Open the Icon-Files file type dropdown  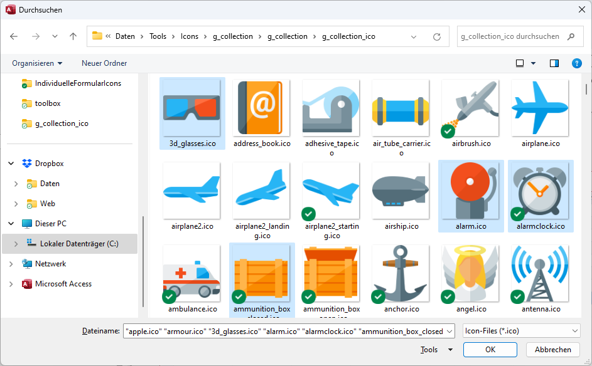pos(520,331)
